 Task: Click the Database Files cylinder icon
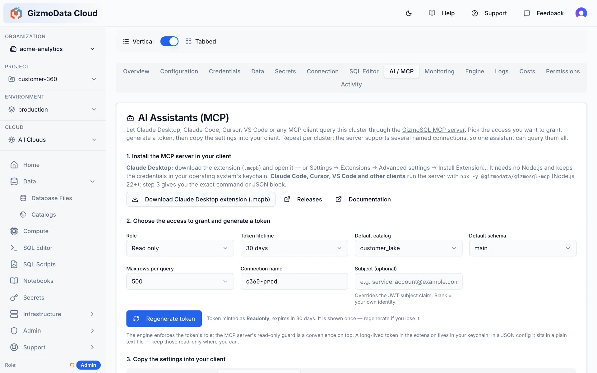pos(23,198)
